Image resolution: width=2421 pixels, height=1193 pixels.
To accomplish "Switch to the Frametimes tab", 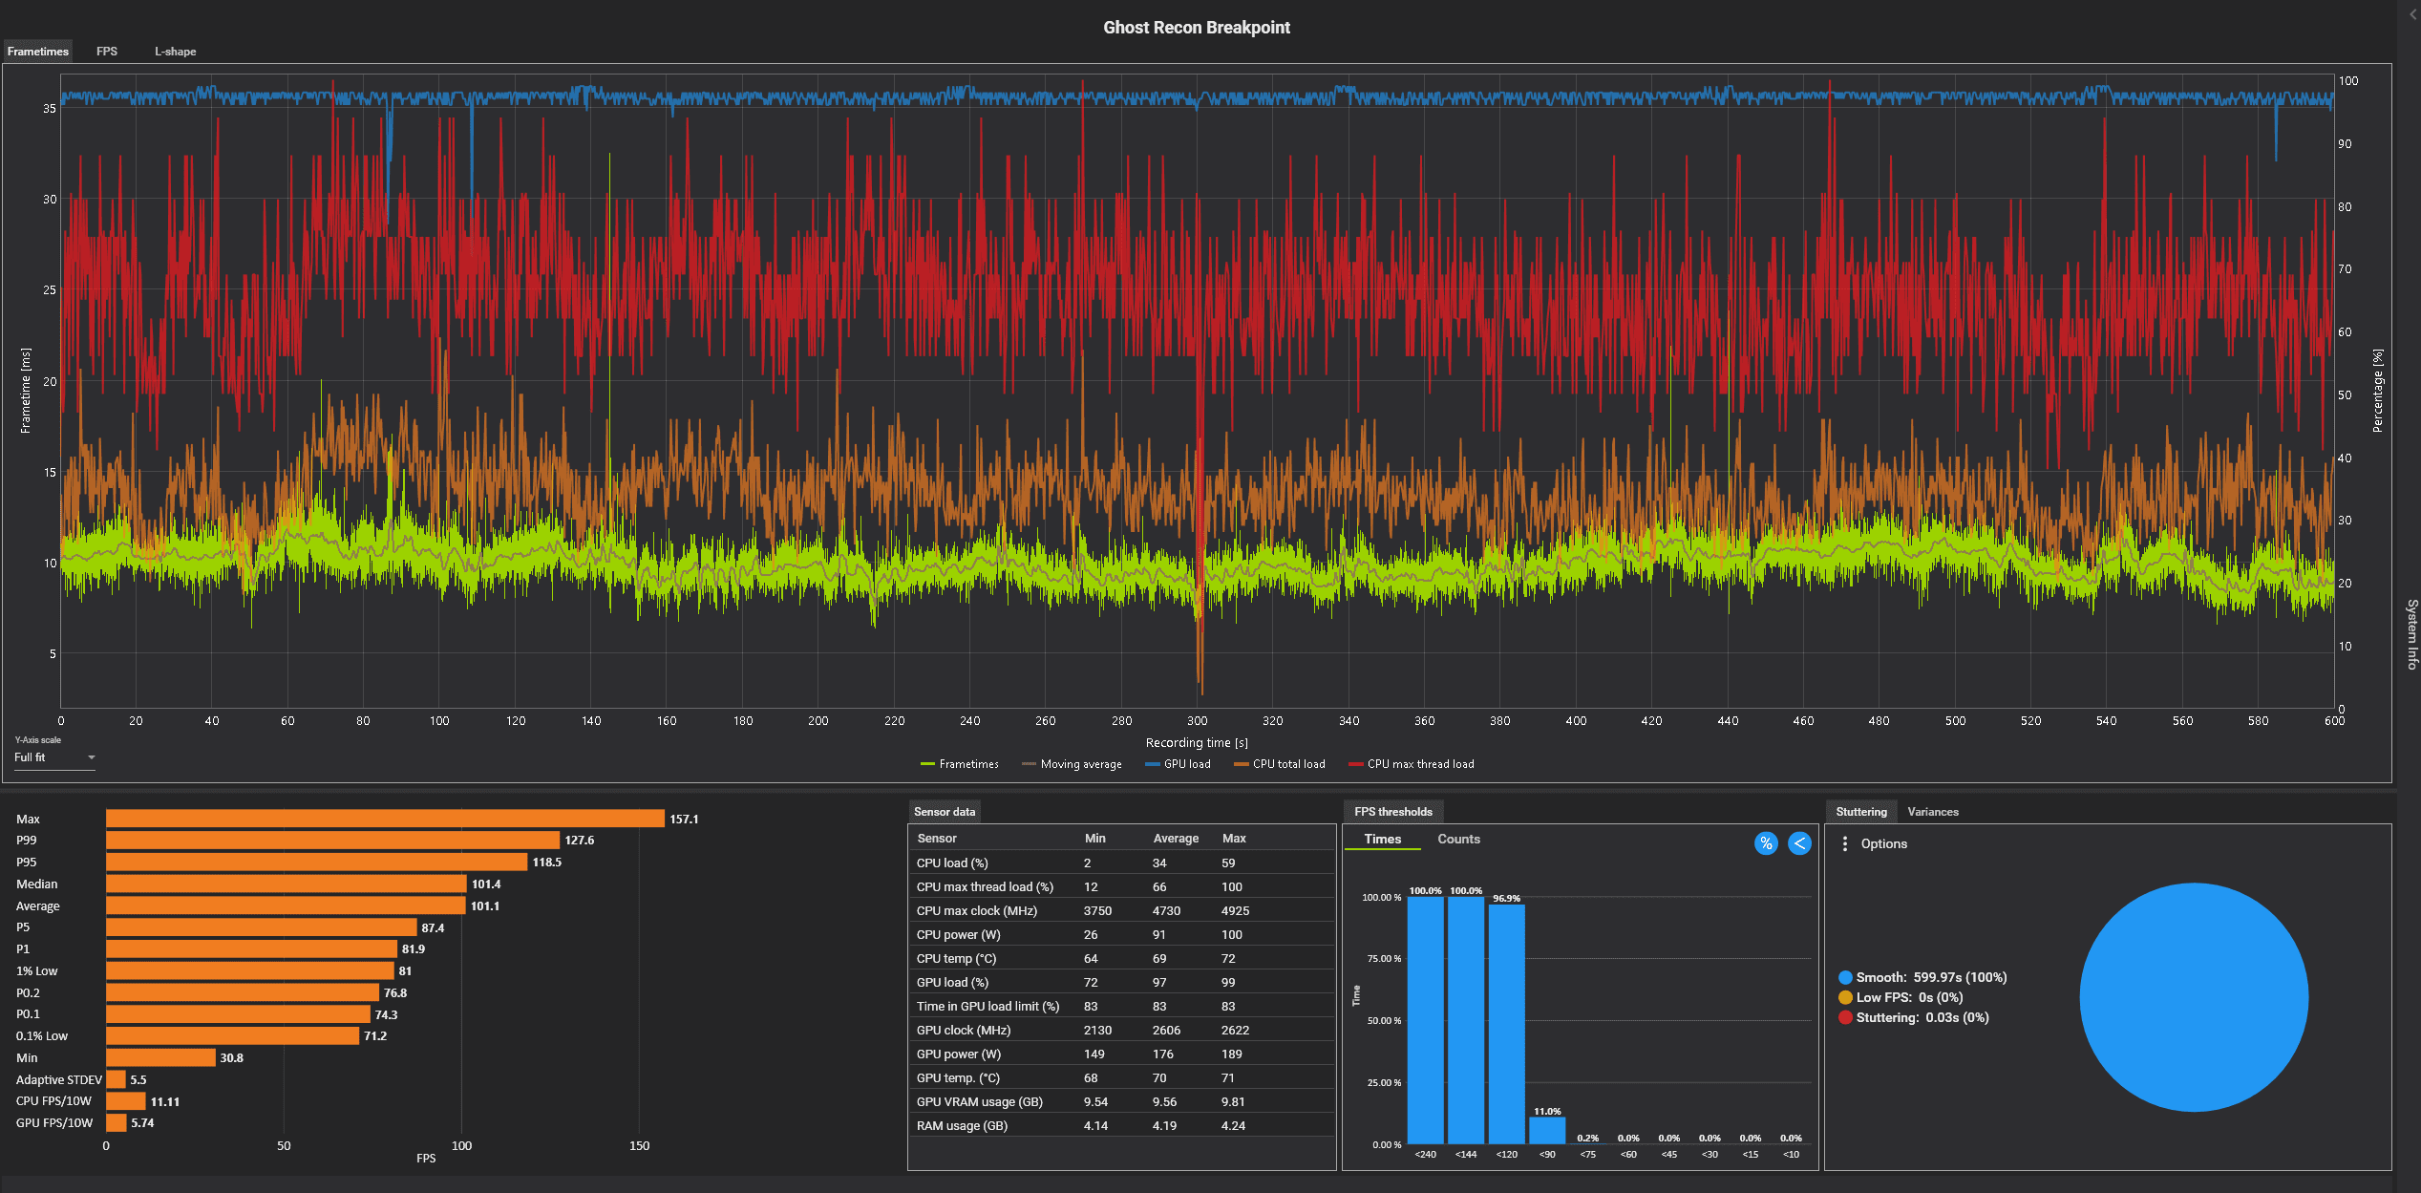I will 38,52.
